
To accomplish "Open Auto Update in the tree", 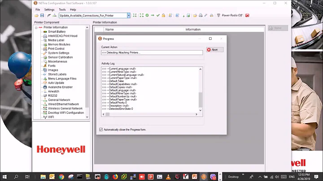I will [56, 83].
